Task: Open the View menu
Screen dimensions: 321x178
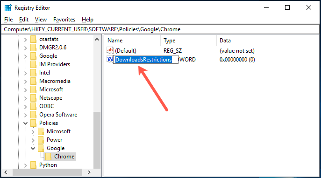Action: (41, 20)
